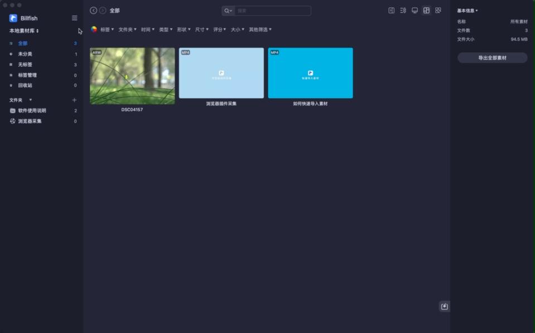The image size is (535, 333).
Task: Click the sort settings icon in the toolbar
Action: (403, 10)
